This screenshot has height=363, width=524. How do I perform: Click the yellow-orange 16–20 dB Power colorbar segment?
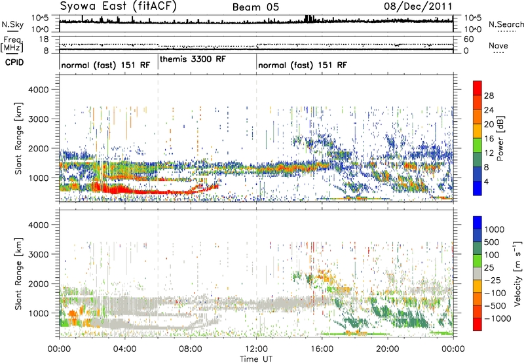click(x=477, y=131)
